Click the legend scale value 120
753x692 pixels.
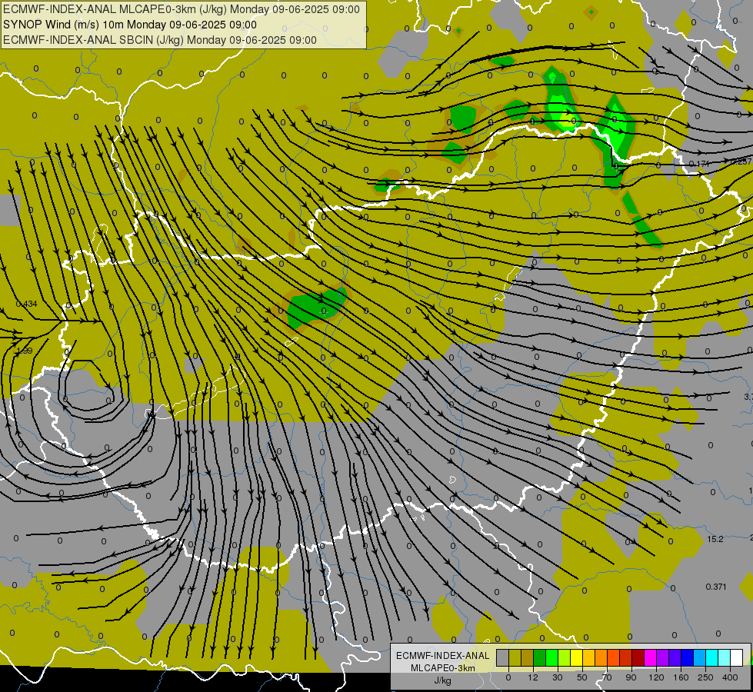pos(656,677)
